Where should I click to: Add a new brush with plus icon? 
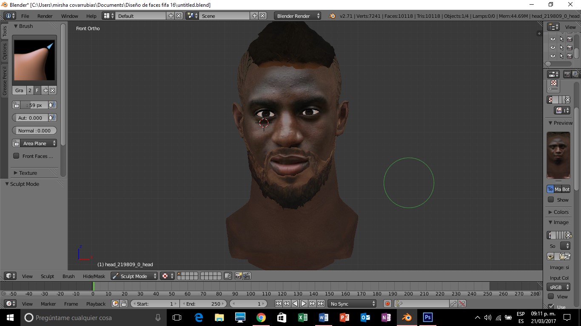click(46, 90)
